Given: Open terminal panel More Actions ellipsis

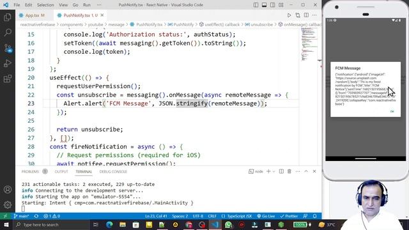Looking at the screenshot, I should [298, 171].
